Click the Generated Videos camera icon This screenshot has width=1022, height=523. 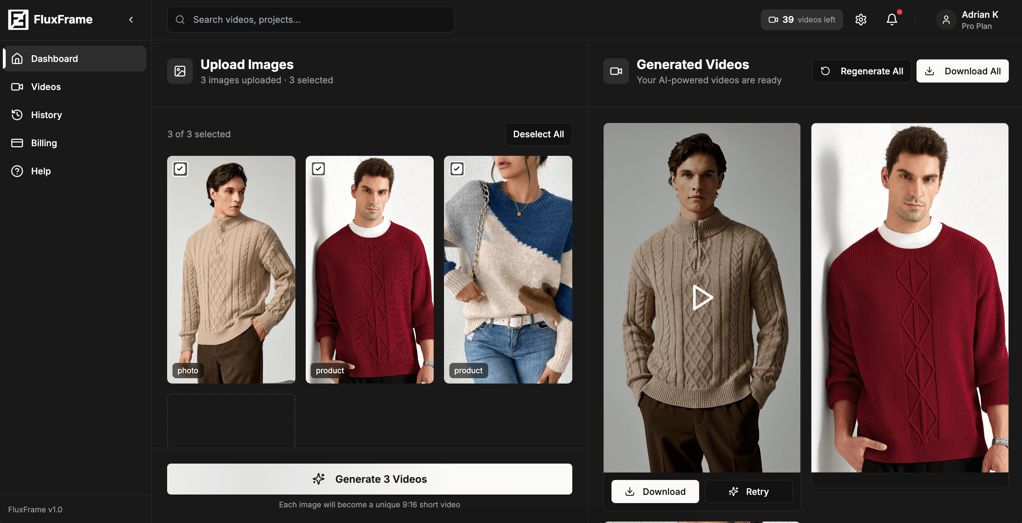pyautogui.click(x=616, y=71)
